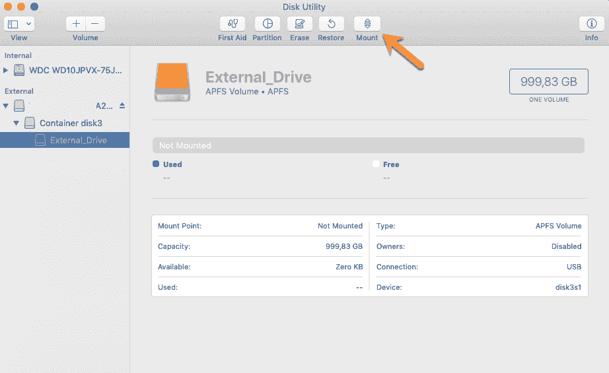Click the 999,83 GB capacity box
This screenshot has width=609, height=373.
(548, 81)
